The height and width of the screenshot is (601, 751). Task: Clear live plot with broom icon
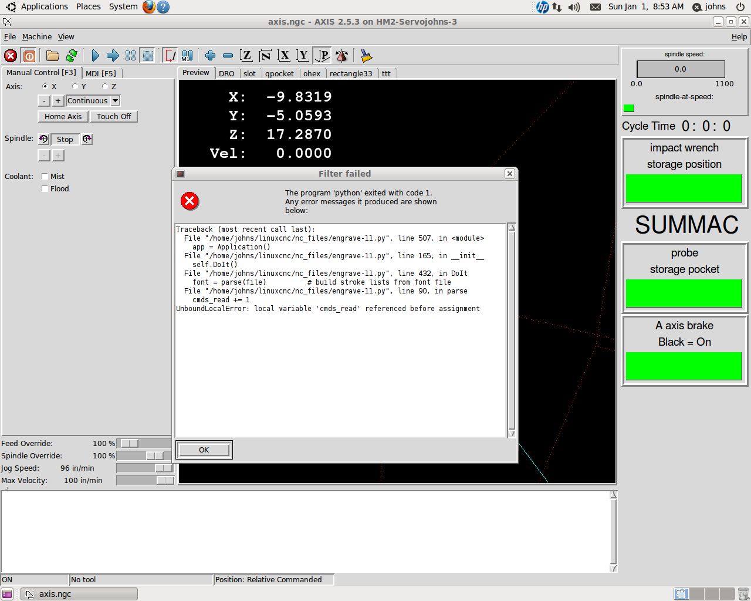(366, 56)
